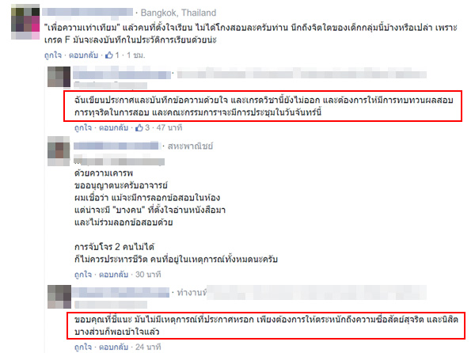This screenshot has width=475, height=353.
Task: Click the 24 นาที timestamp
Action: [148, 347]
